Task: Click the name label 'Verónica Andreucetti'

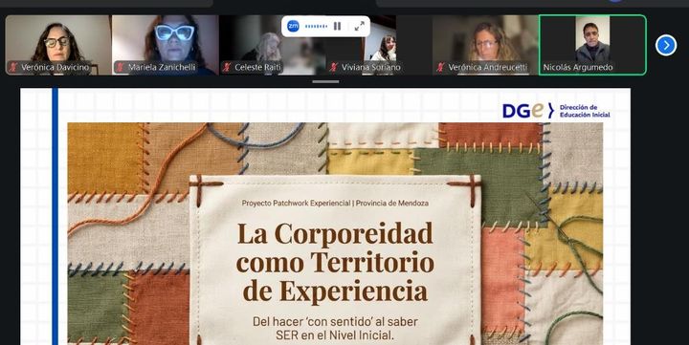Action: pos(487,68)
